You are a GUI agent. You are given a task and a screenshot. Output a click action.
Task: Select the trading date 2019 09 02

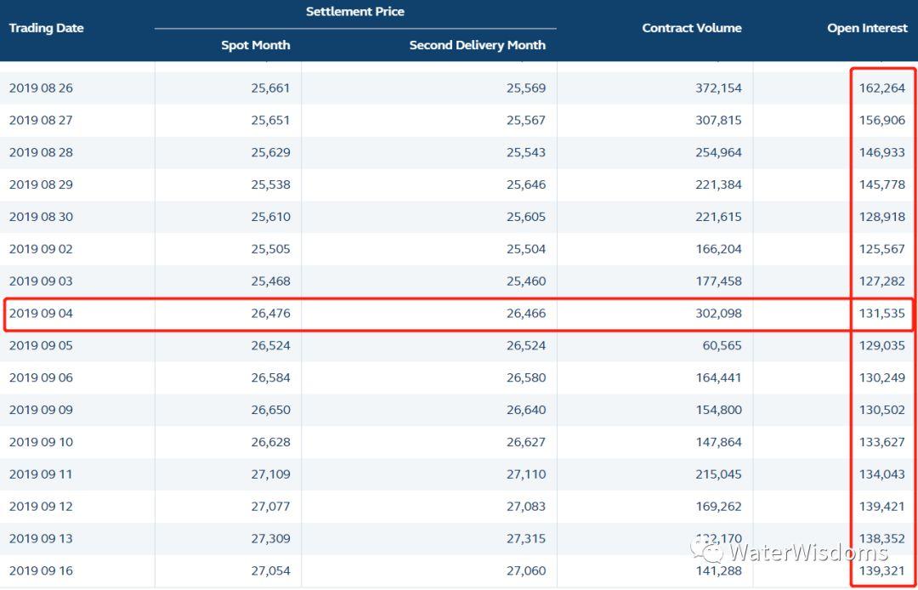point(41,249)
